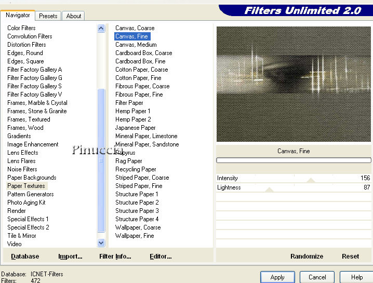Open Filter Info...
The height and width of the screenshot is (283, 373).
pos(115,256)
